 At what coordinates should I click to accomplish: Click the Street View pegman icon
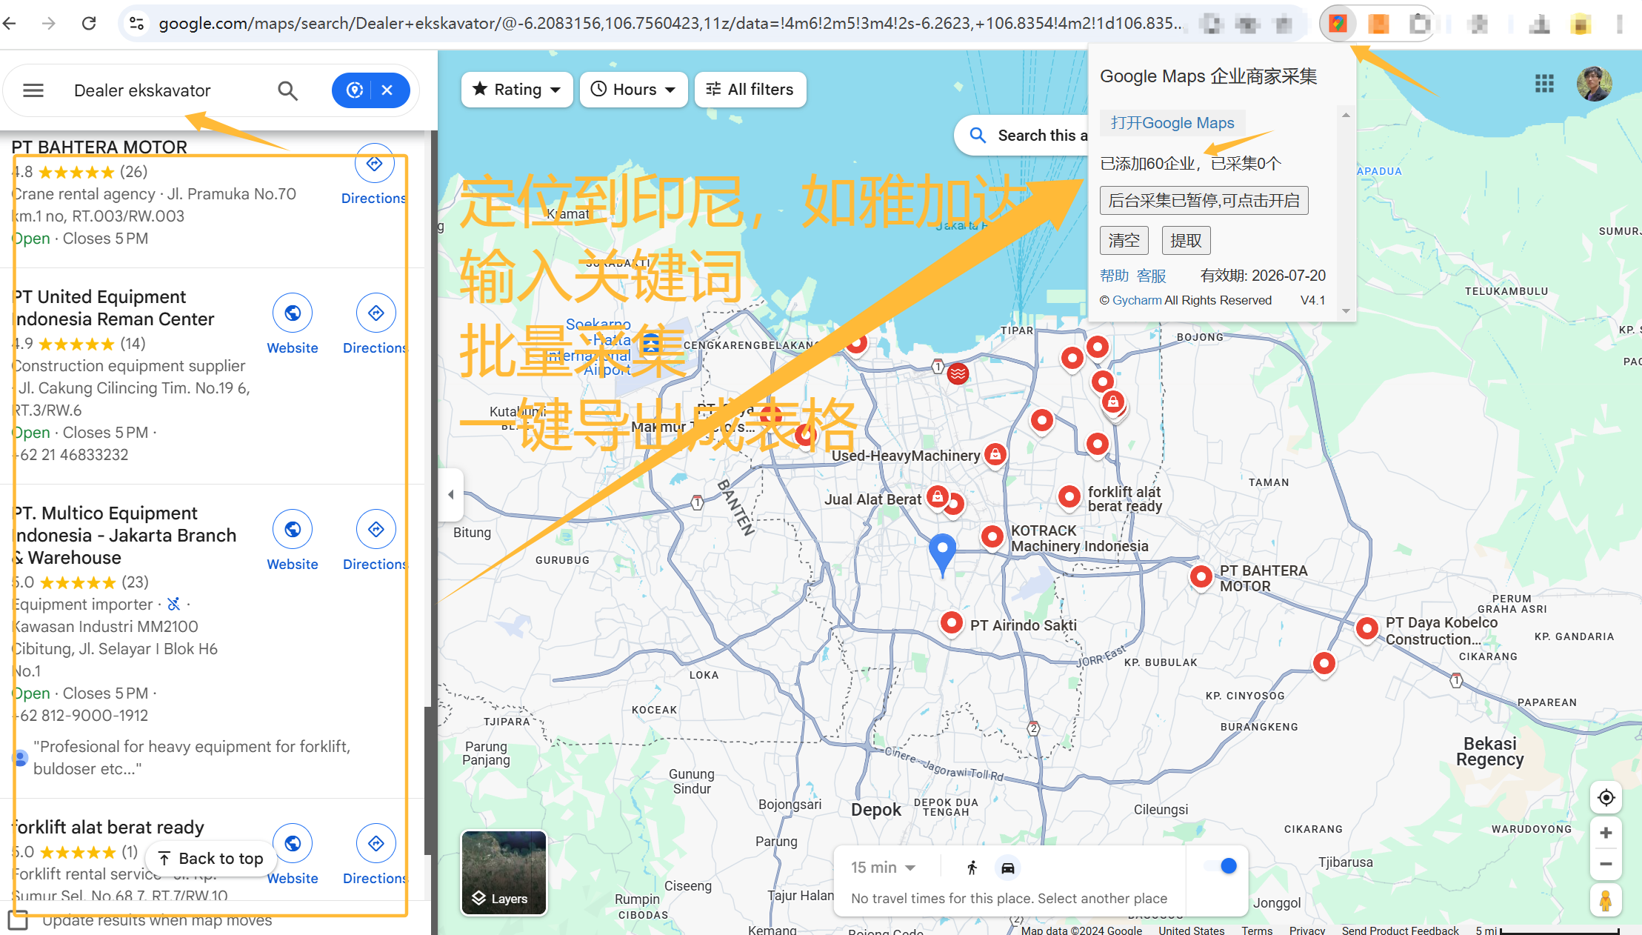[1606, 901]
